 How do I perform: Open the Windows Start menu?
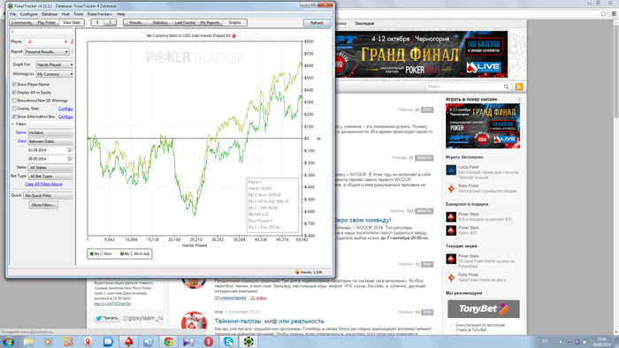click(8, 342)
